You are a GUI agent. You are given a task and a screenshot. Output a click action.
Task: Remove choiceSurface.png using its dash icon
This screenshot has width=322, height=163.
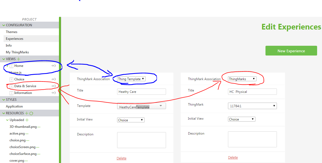click(x=39, y=154)
